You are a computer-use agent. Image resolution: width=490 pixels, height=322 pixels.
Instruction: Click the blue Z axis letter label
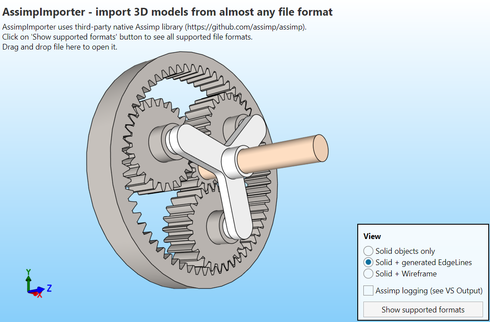[x=49, y=288]
